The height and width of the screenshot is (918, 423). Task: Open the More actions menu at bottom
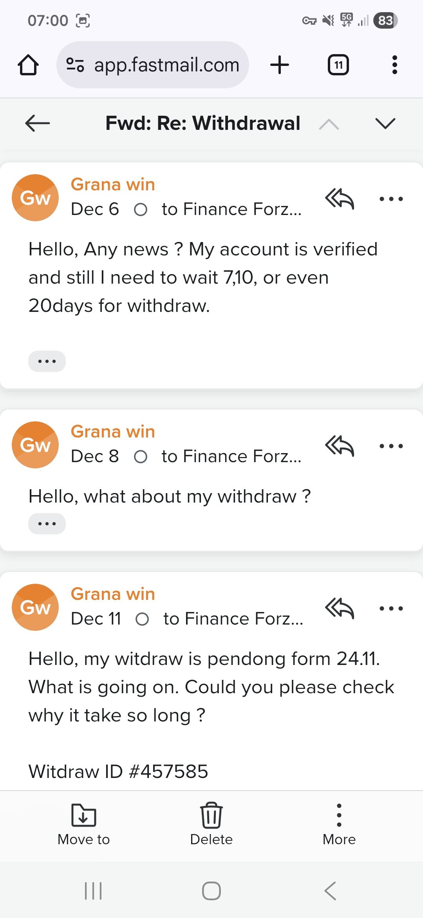coord(339,824)
